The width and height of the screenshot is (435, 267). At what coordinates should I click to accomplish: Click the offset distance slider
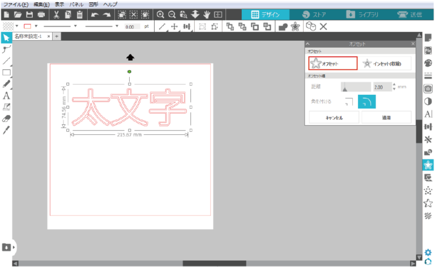pos(356,87)
